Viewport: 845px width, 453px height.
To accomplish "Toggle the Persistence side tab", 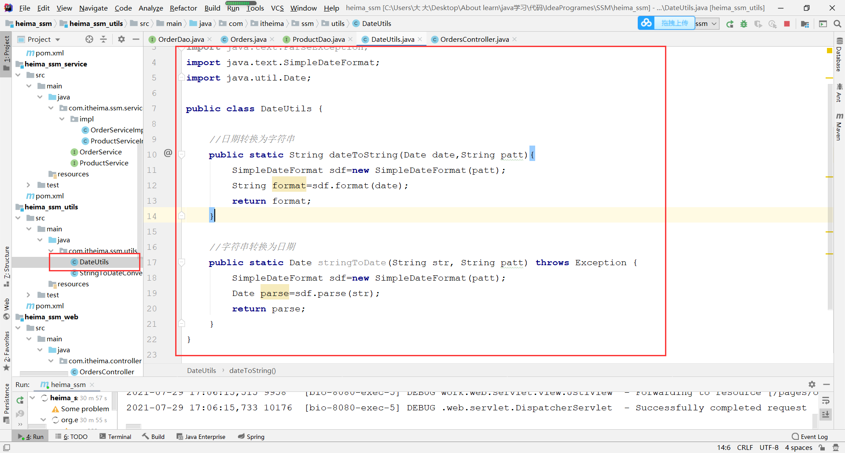I will [x=6, y=403].
